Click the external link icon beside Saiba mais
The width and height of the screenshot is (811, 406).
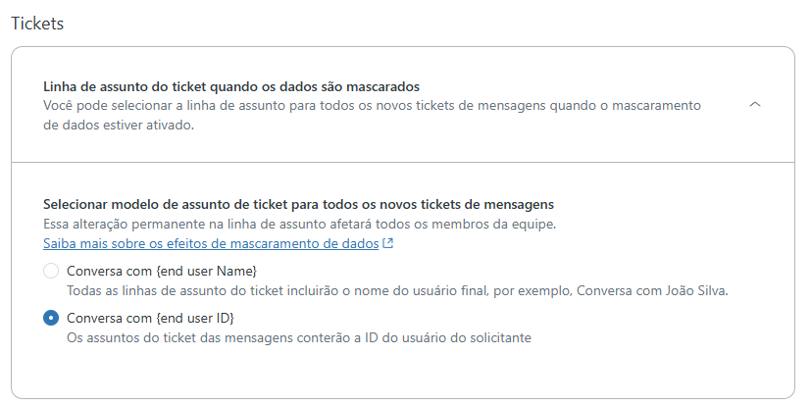point(388,243)
